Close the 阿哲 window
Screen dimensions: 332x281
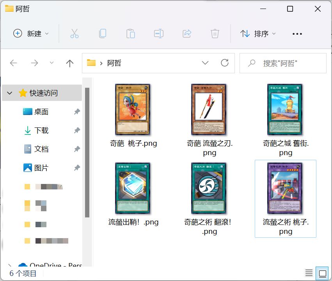pos(318,9)
